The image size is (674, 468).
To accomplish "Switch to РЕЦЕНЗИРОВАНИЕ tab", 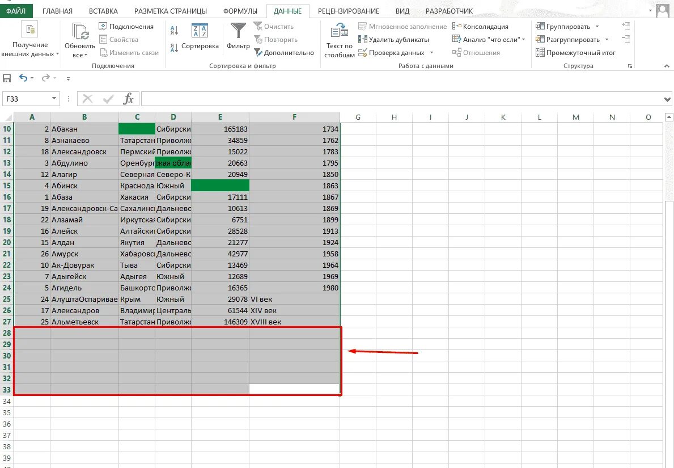I will click(x=348, y=11).
